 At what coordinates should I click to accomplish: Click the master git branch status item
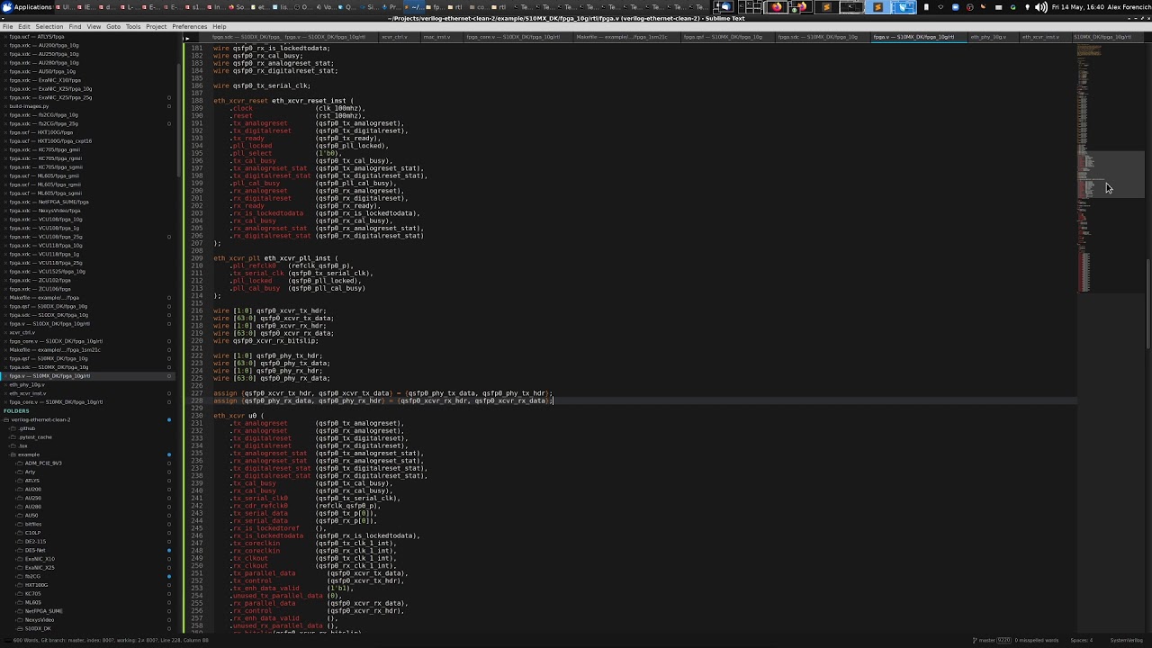993,640
